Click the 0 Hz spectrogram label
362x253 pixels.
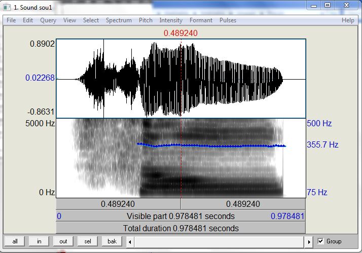47,192
